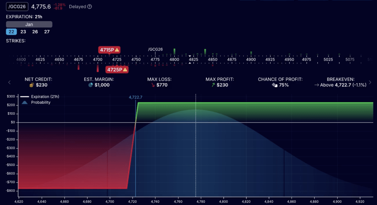Viewport: 377px width, 205px height.
Task: Select the Jan 26 expiration tab
Action: (35, 32)
